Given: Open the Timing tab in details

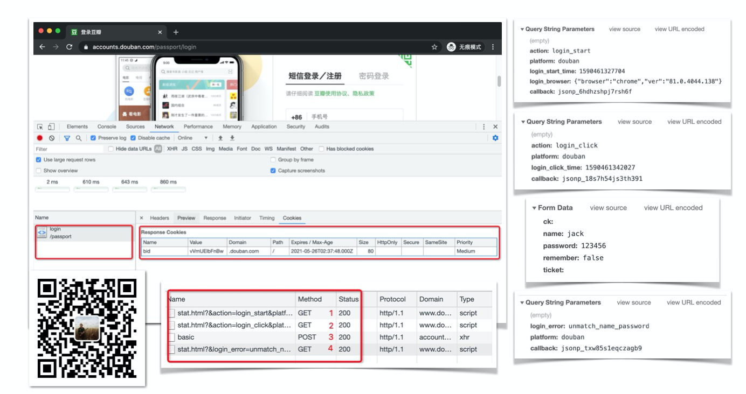Looking at the screenshot, I should 267,218.
